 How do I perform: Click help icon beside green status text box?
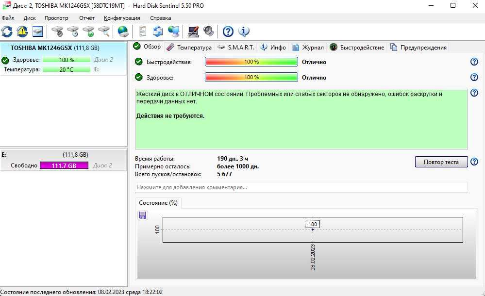point(474,93)
